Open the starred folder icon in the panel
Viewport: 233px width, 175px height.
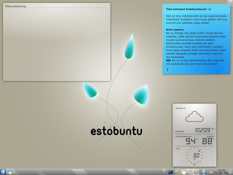coord(10,172)
